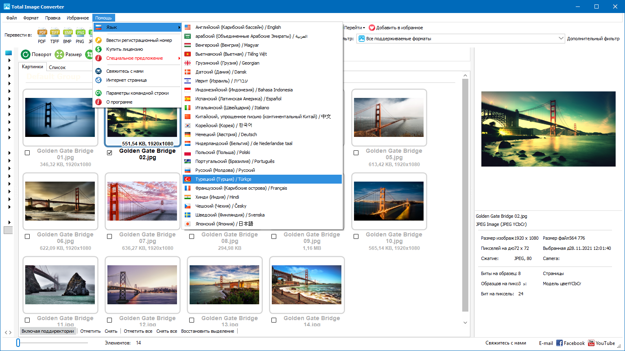Click the thumbnail size slider handle
625x351 pixels.
[18, 343]
